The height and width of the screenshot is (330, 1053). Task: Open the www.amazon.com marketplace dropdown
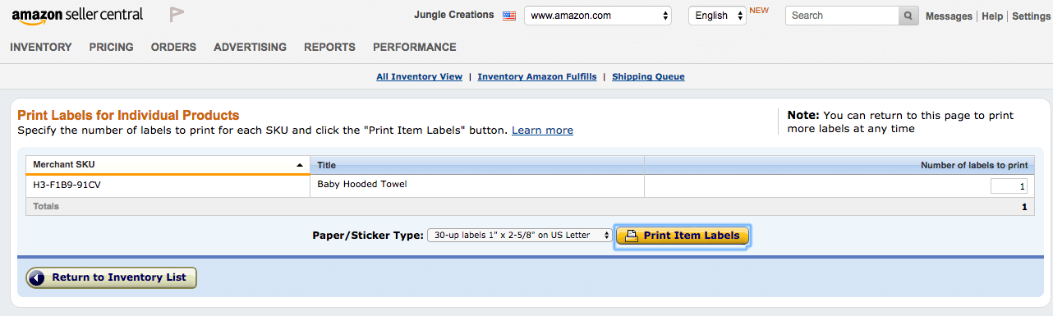(x=598, y=16)
